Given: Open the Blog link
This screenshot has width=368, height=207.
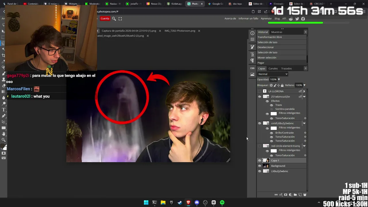Looking at the screenshot, I should (277, 19).
